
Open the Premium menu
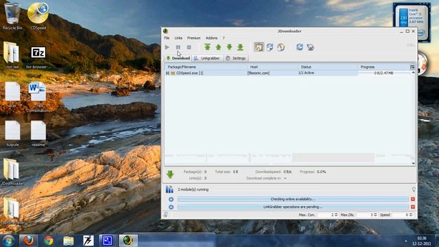[x=193, y=38]
